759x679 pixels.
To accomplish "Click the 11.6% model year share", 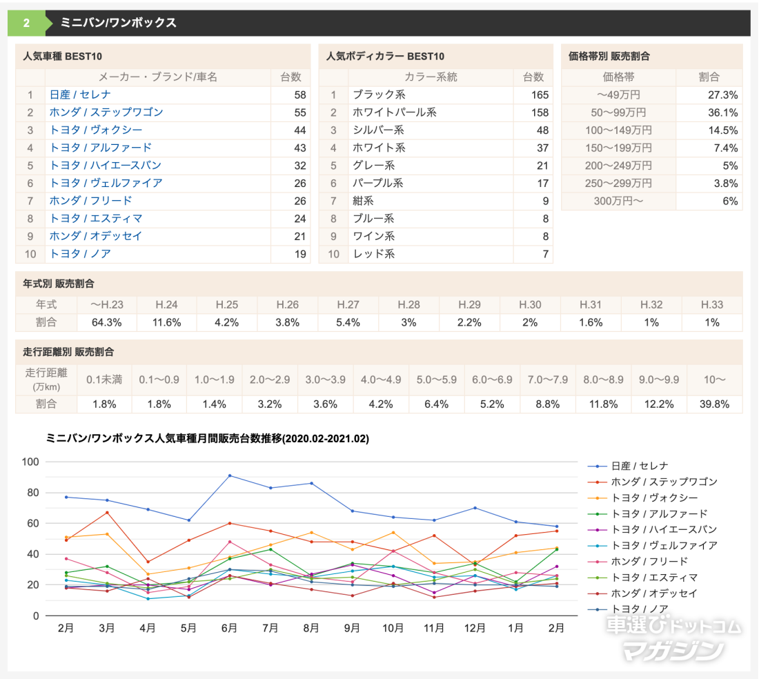I will [x=166, y=322].
